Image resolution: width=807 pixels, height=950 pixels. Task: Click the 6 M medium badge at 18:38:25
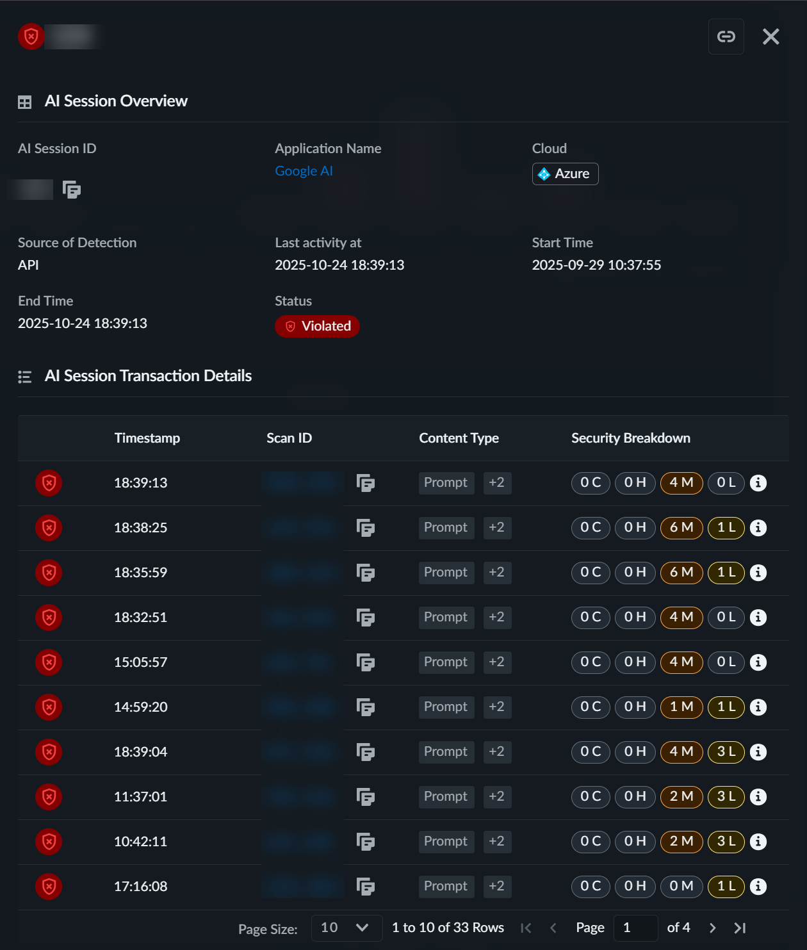[x=681, y=528]
